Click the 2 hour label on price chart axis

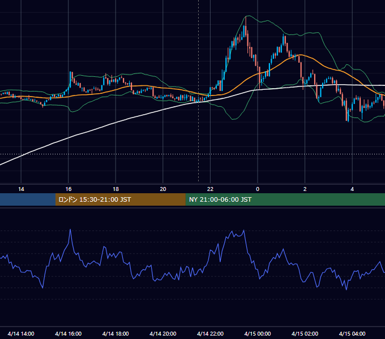coord(305,189)
